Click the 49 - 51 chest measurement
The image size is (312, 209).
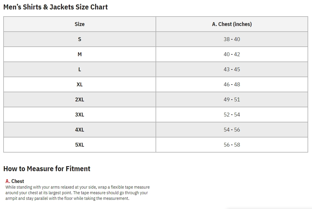coord(232,100)
